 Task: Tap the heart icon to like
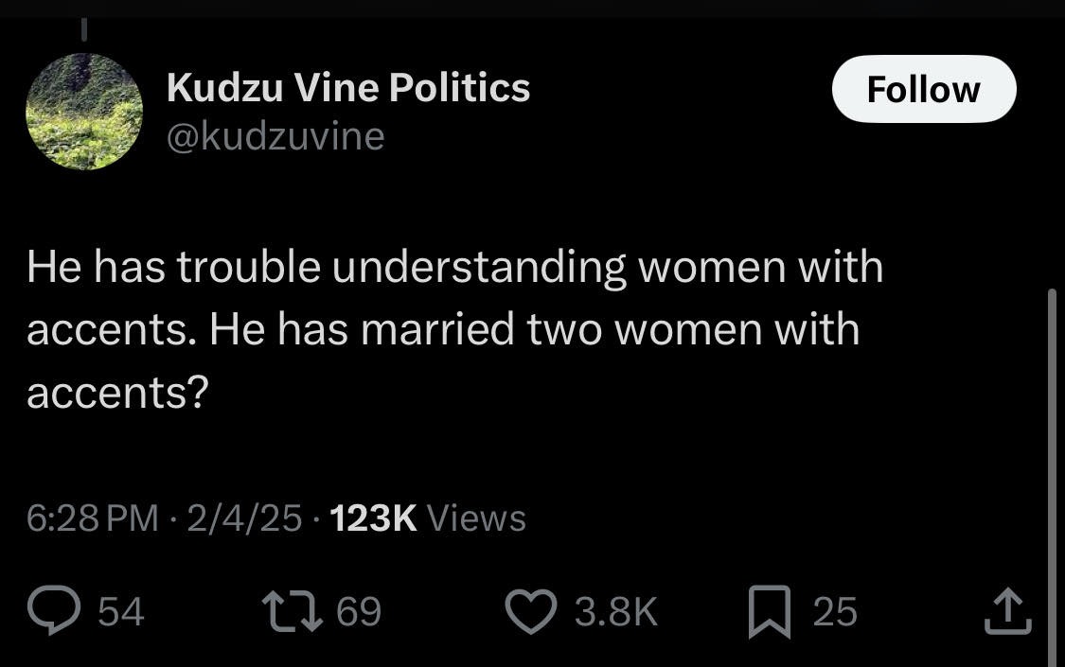(532, 611)
